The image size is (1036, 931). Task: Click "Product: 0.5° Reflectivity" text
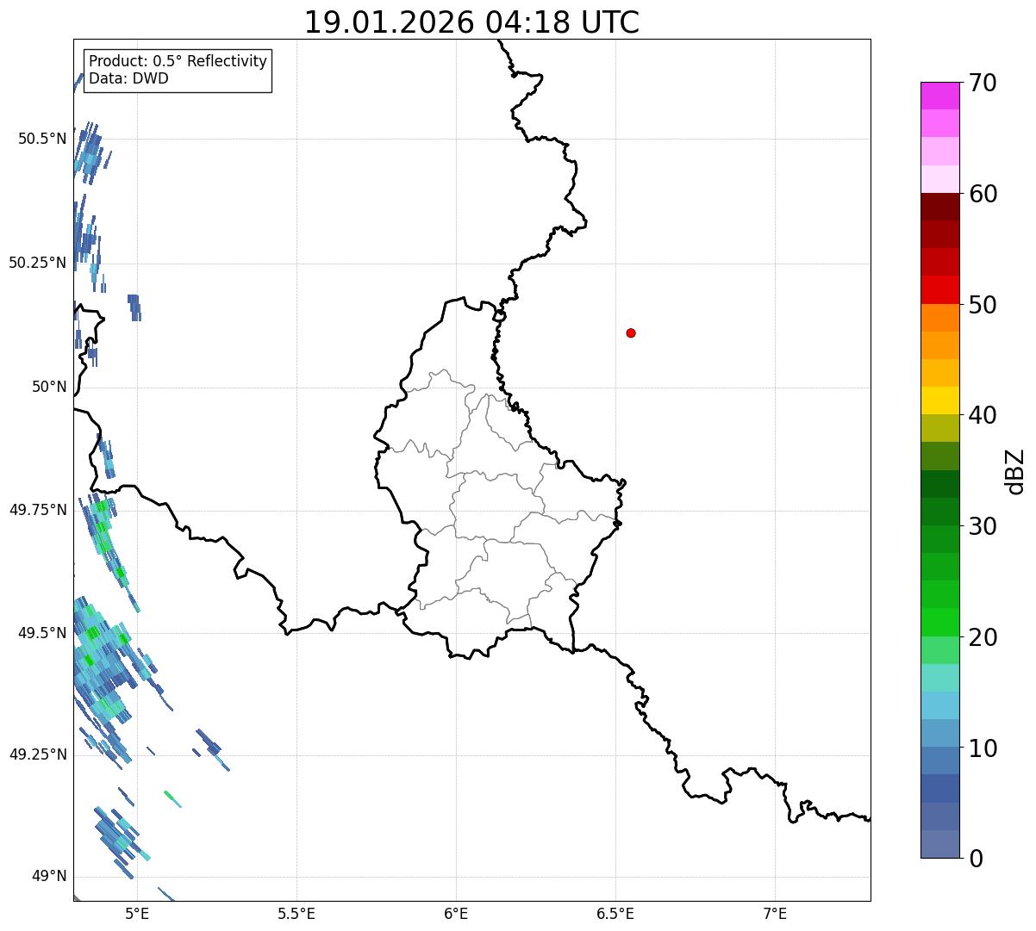pyautogui.click(x=178, y=61)
